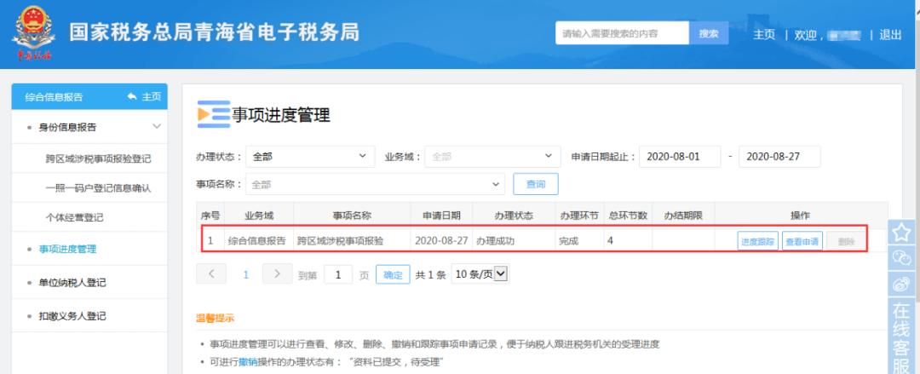Click the 办理状态 column header
Image resolution: width=920 pixels, height=374 pixels.
[514, 216]
